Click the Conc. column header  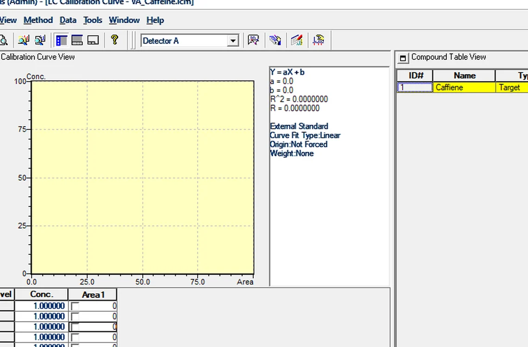tap(41, 294)
